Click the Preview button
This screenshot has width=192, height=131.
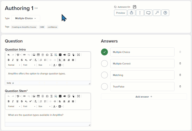[x=121, y=13]
